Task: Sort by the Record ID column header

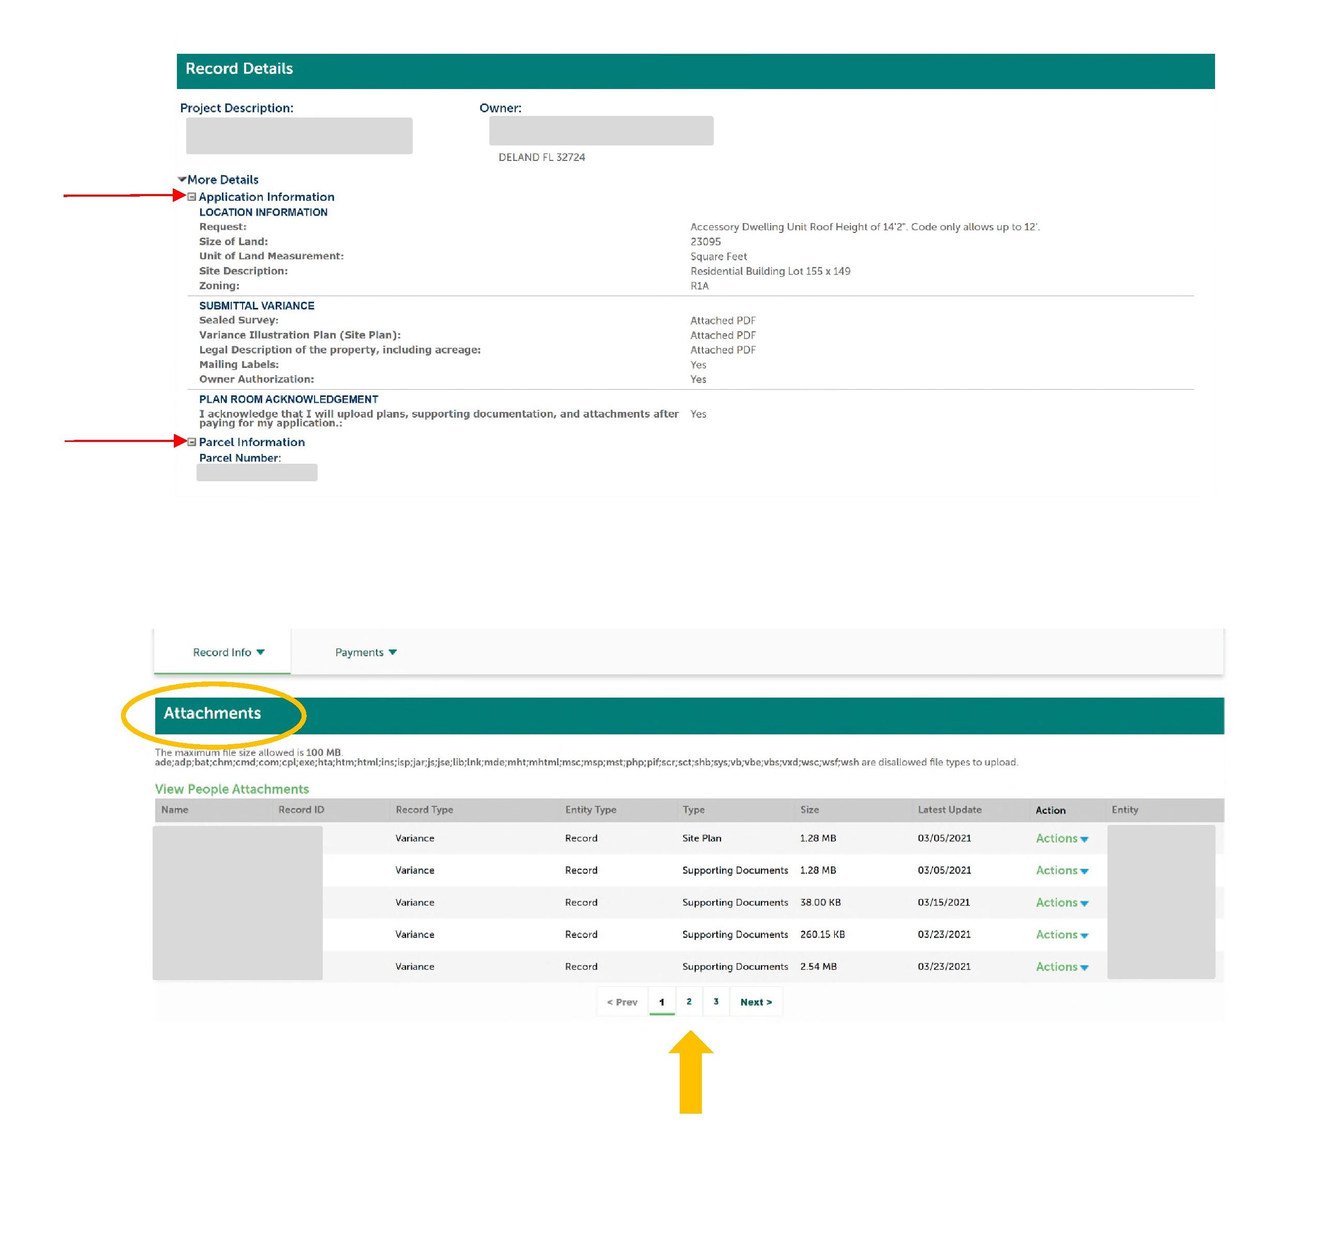Action: coord(301,809)
